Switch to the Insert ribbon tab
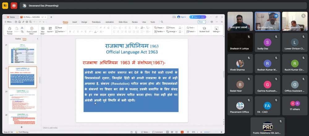 75,22
